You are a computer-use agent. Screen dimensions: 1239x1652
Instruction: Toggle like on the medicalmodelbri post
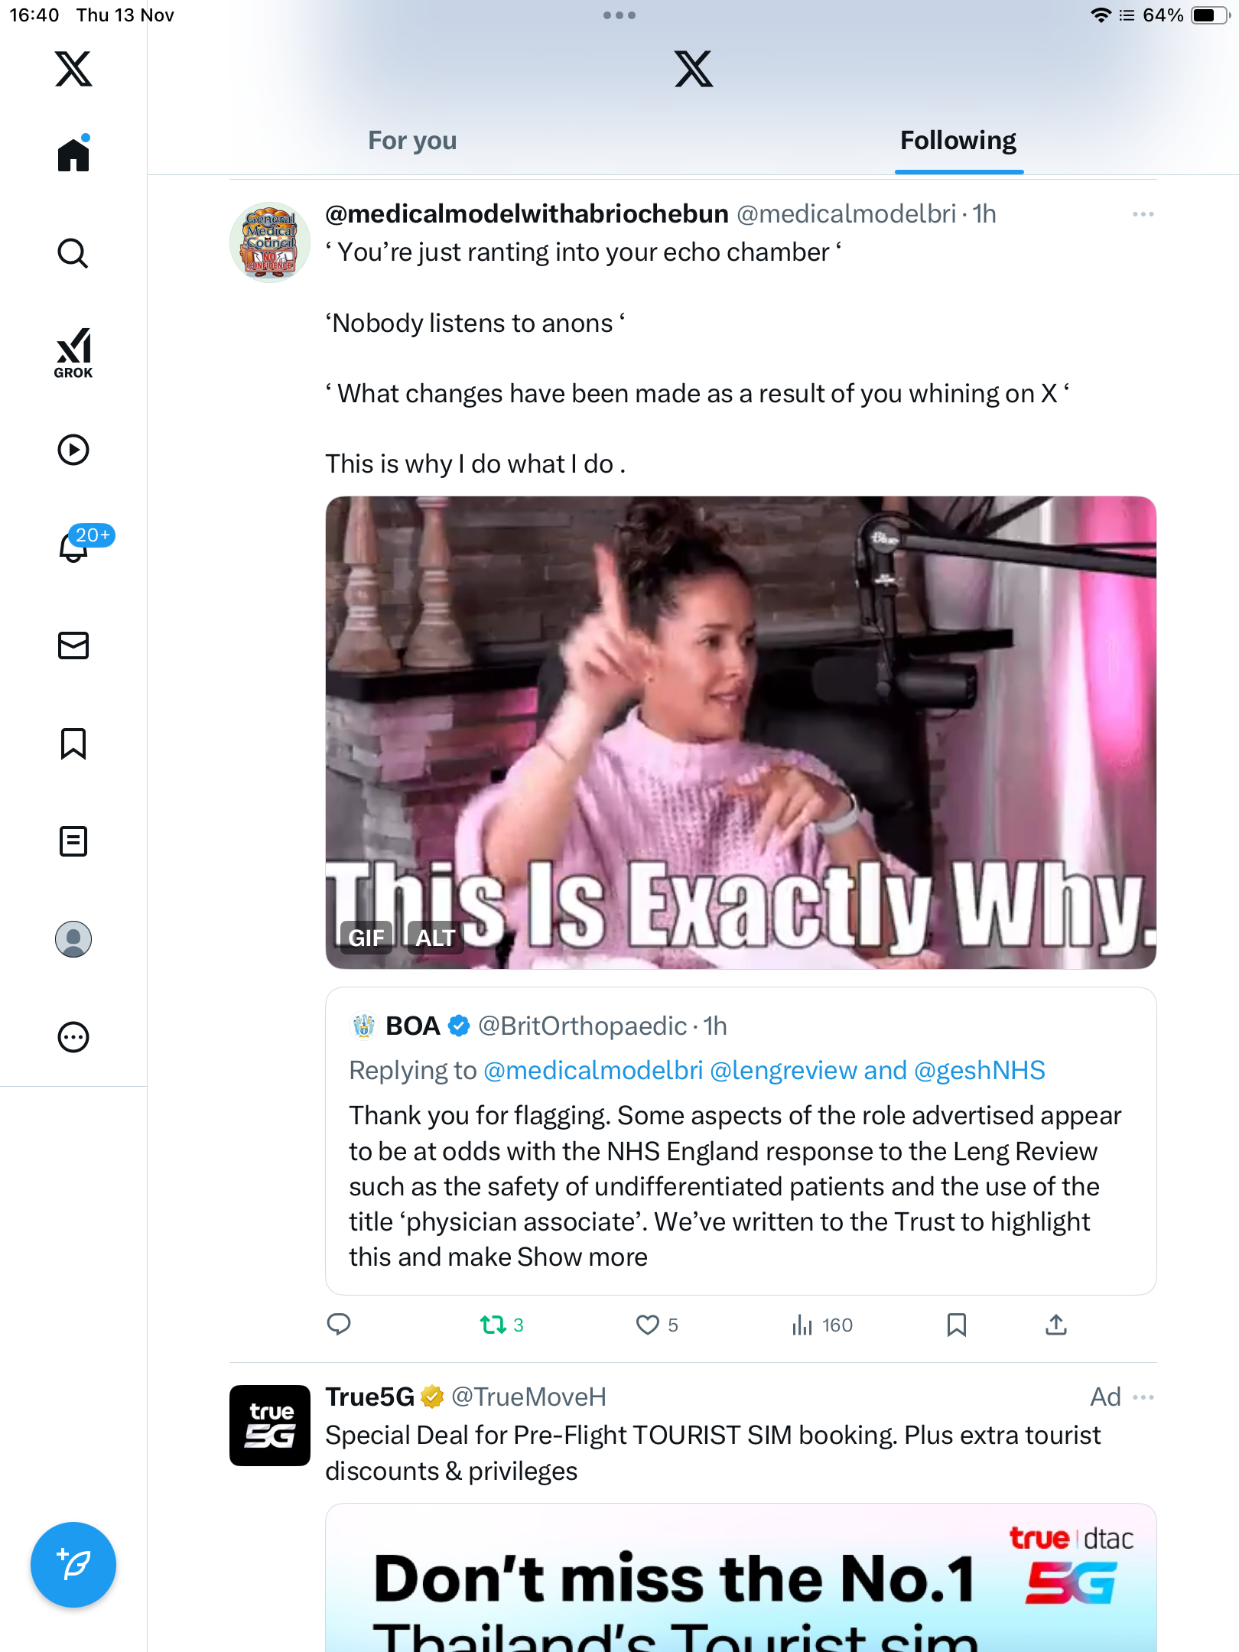648,1325
